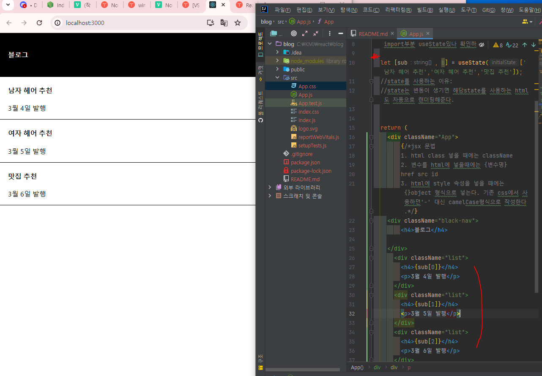Open the Code With Me users dropdown
This screenshot has width=542, height=376.
pos(528,22)
